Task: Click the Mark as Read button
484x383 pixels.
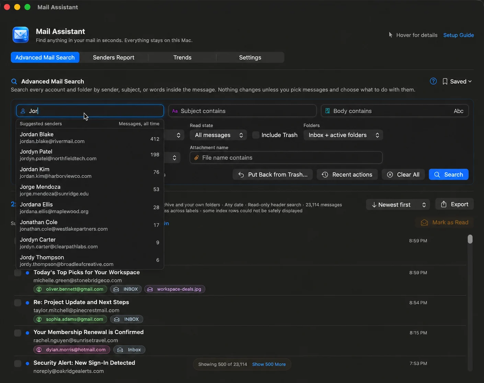Action: click(x=445, y=223)
